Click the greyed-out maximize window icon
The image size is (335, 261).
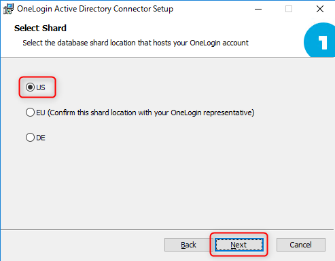(289, 9)
